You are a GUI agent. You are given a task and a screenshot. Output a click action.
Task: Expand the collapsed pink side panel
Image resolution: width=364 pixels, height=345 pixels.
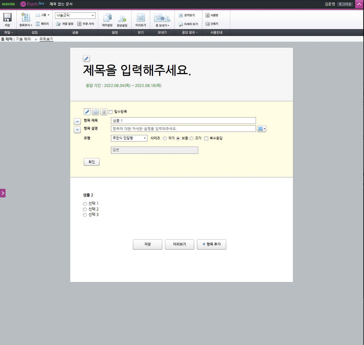point(3,193)
